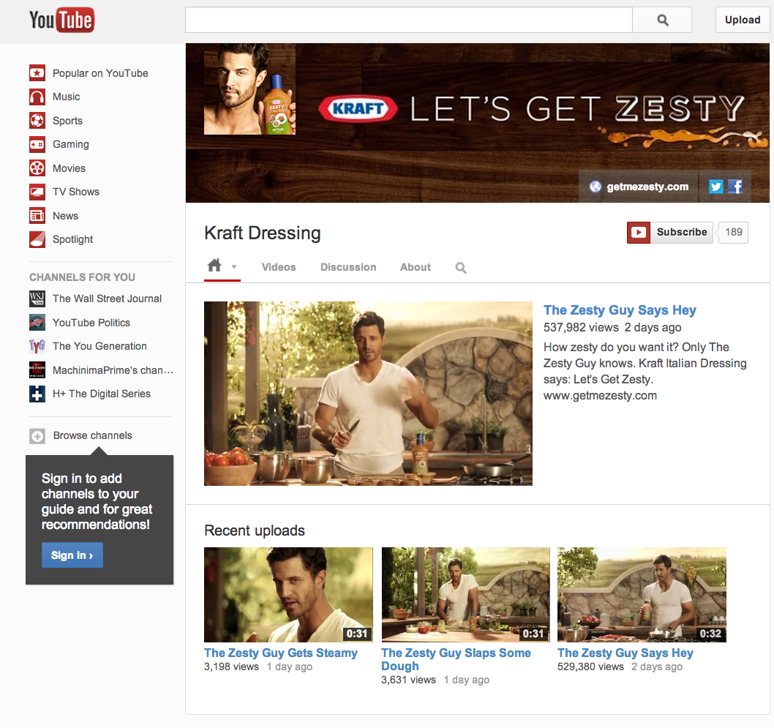774x728 pixels.
Task: Select Gaming in the sidebar
Action: [x=71, y=144]
